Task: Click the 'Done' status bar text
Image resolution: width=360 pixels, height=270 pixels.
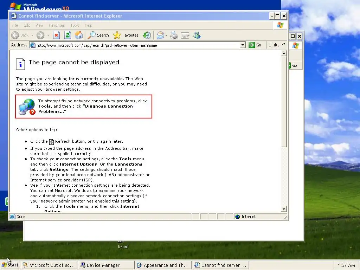Action: coord(21,217)
